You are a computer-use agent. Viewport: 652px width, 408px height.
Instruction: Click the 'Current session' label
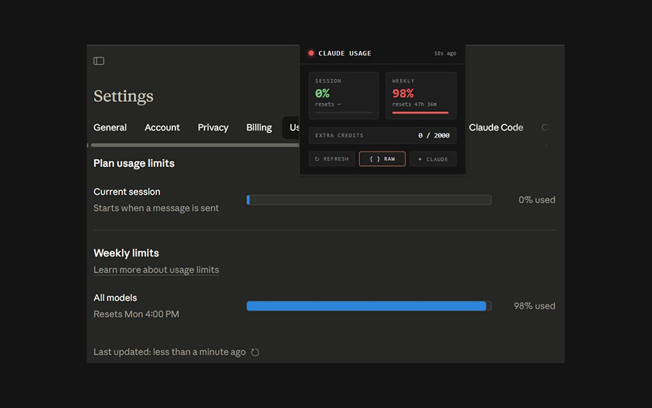click(x=127, y=192)
